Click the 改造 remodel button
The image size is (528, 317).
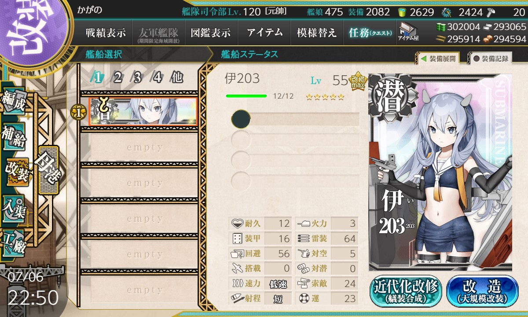tap(482, 291)
